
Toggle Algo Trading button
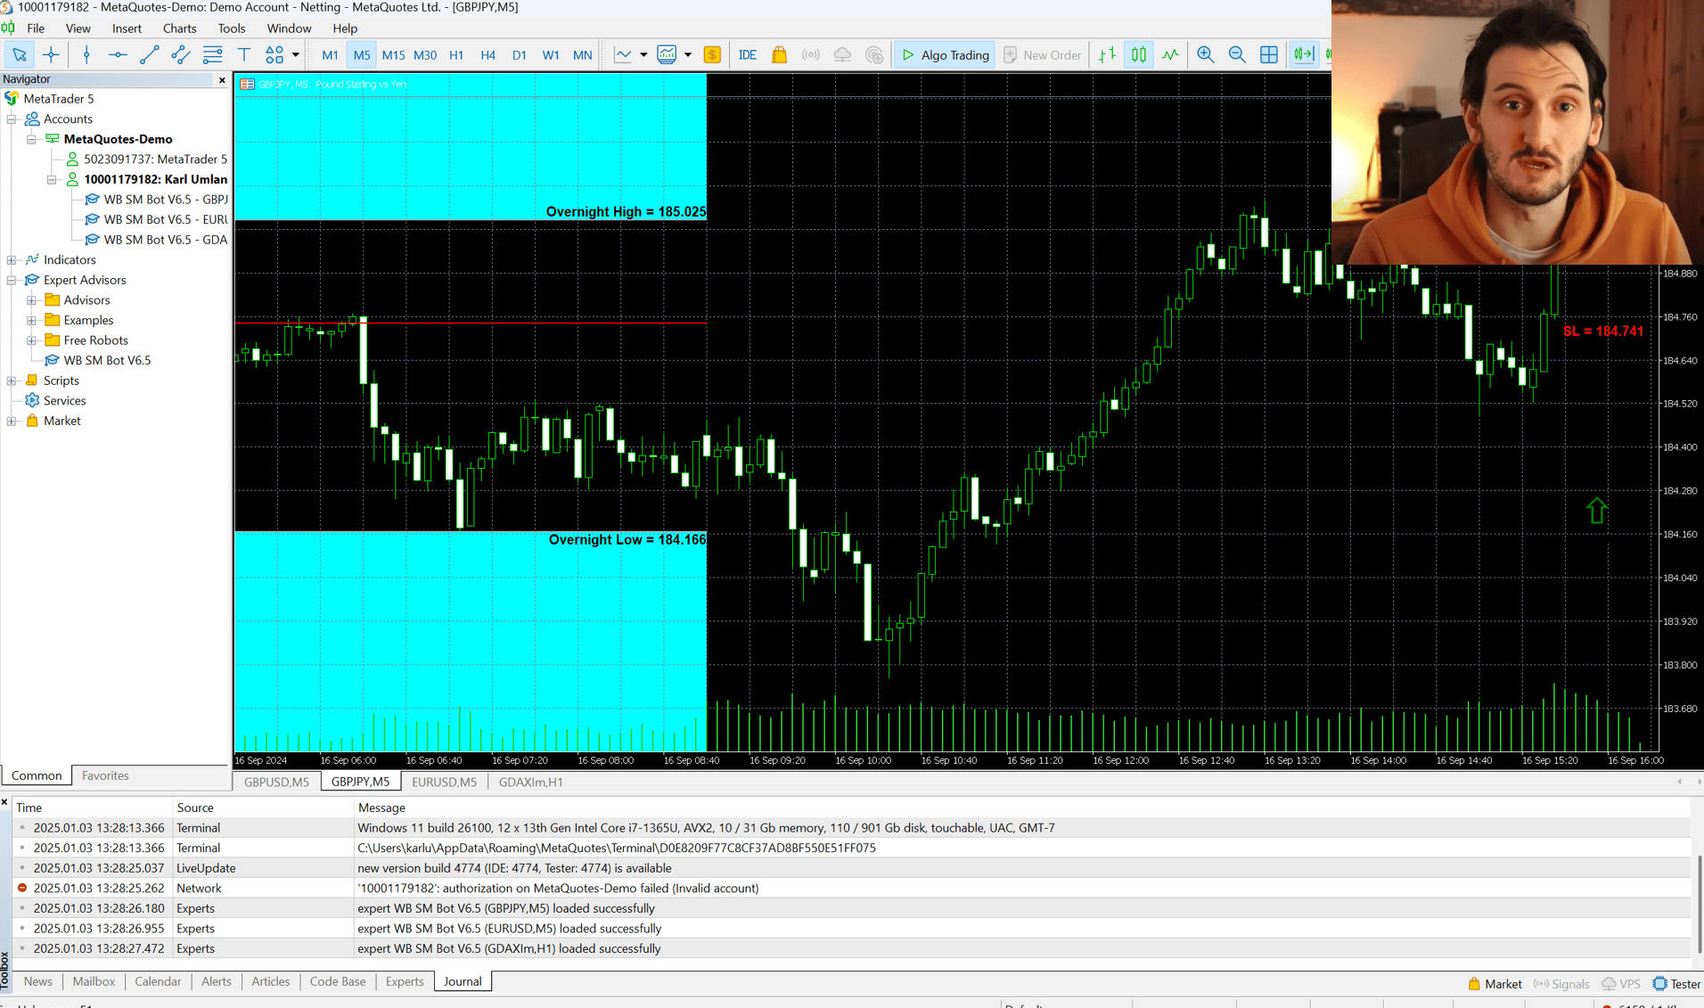point(945,55)
